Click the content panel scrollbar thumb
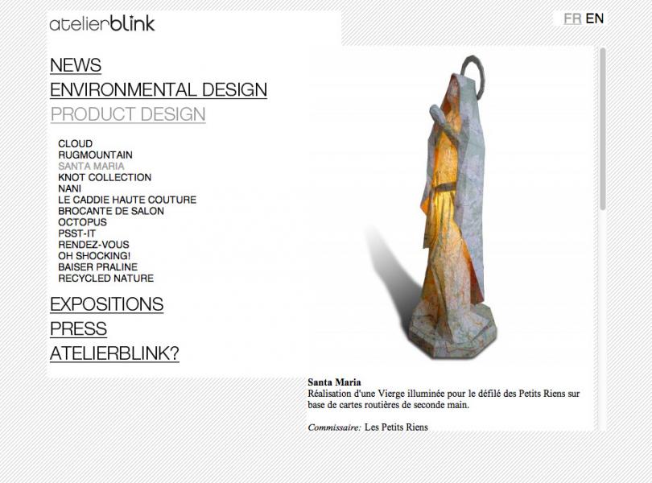The width and height of the screenshot is (652, 483). pos(603,129)
